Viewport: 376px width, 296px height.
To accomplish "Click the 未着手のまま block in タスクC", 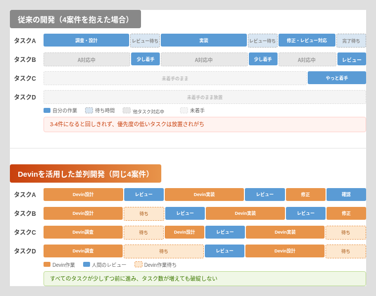I will tap(175, 78).
